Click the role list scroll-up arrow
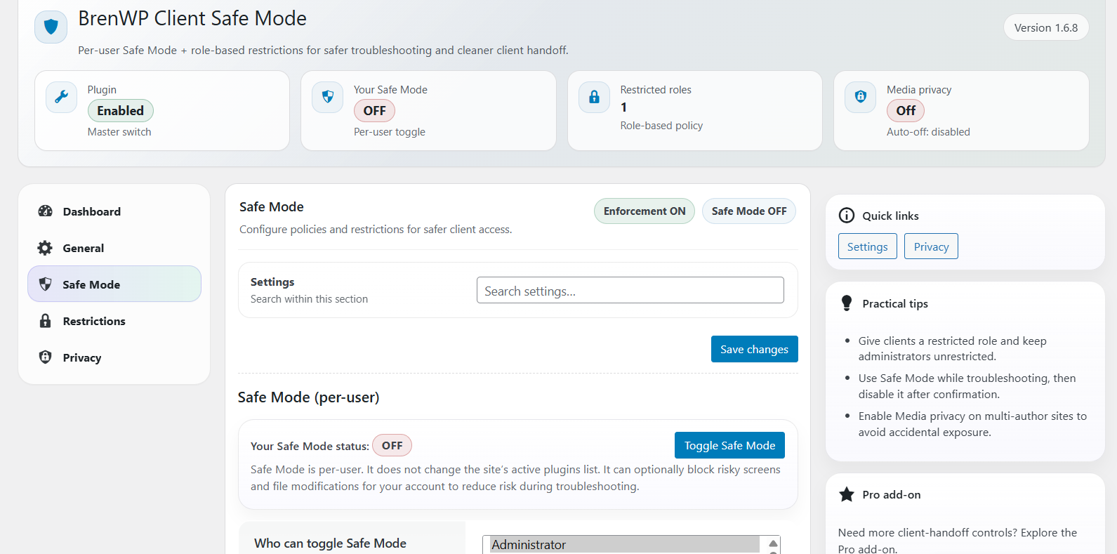This screenshot has height=554, width=1117. [x=773, y=543]
